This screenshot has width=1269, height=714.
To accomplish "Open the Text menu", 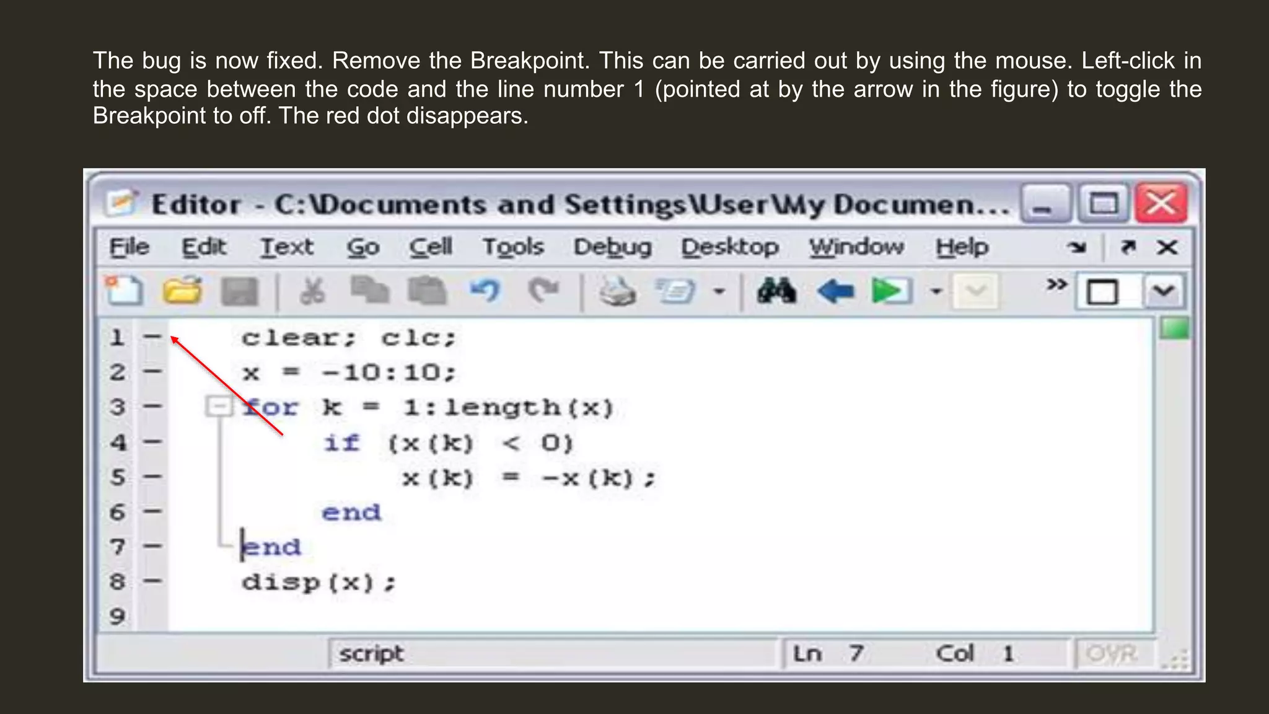I will 286,247.
